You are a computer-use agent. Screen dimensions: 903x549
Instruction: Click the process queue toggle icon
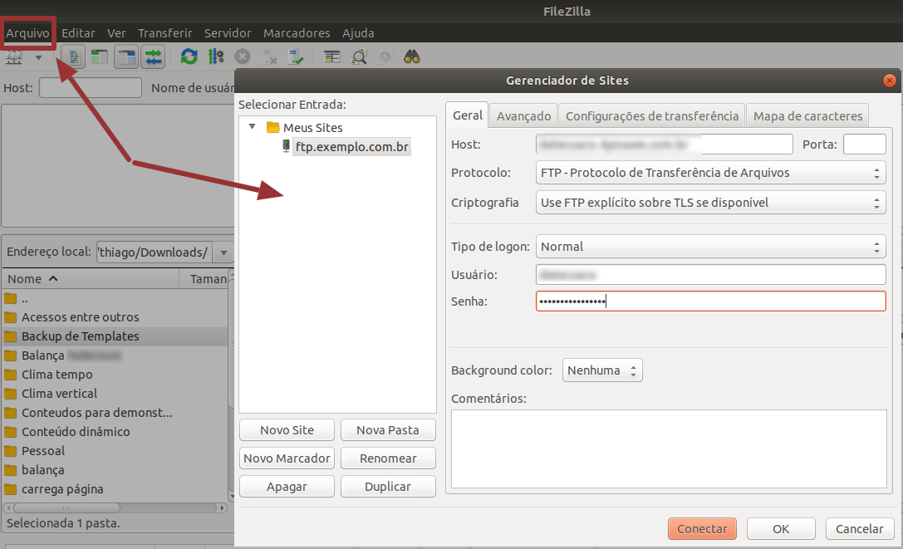(216, 56)
